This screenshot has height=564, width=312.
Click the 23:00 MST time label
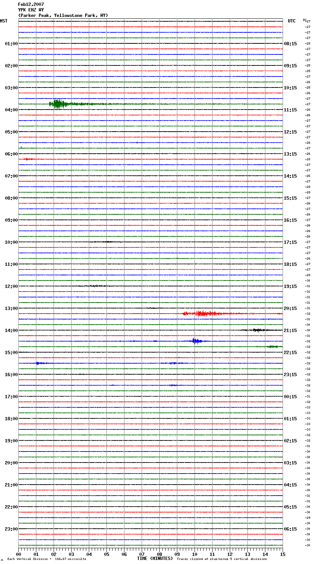(x=11, y=529)
